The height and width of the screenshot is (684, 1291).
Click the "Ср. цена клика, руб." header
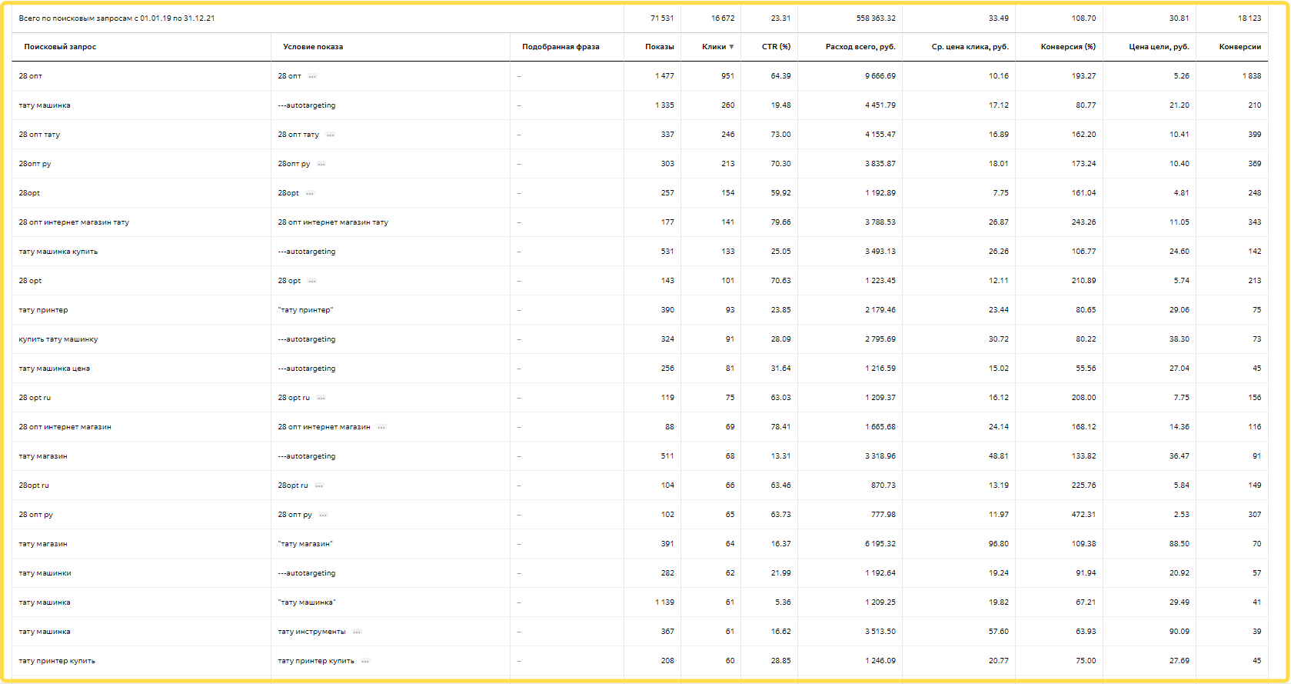(x=970, y=47)
